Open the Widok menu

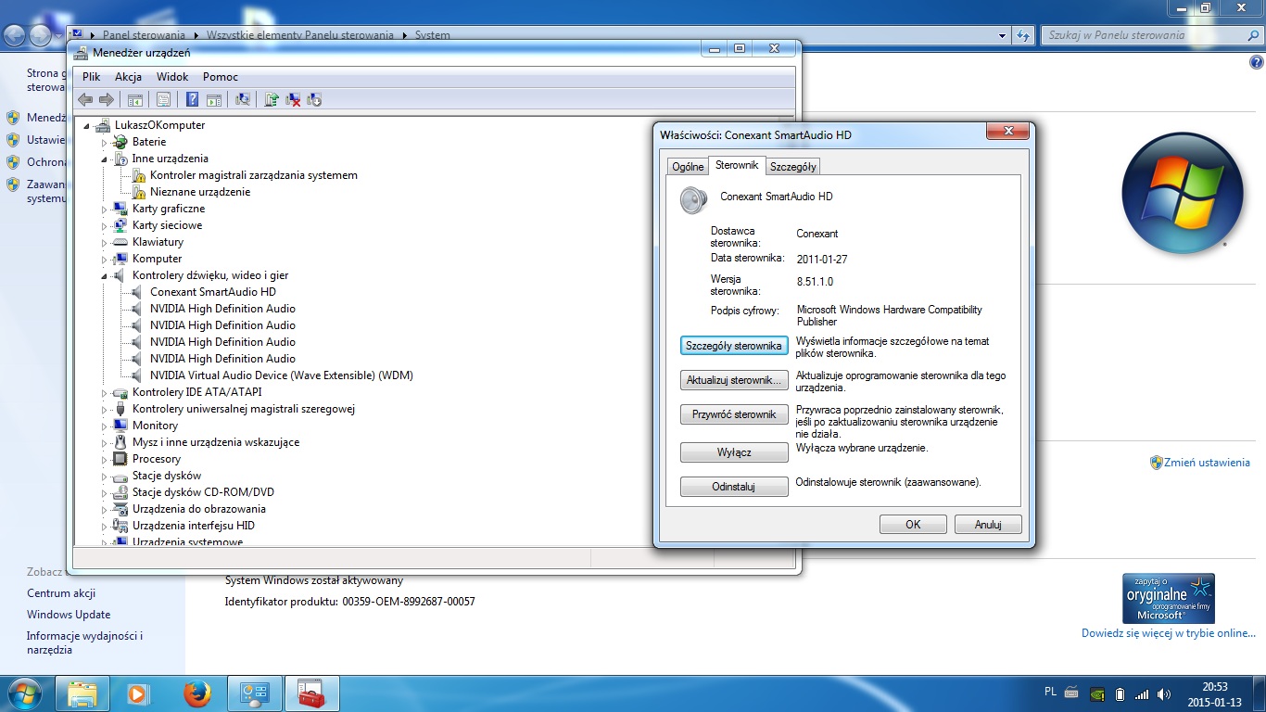coord(172,77)
